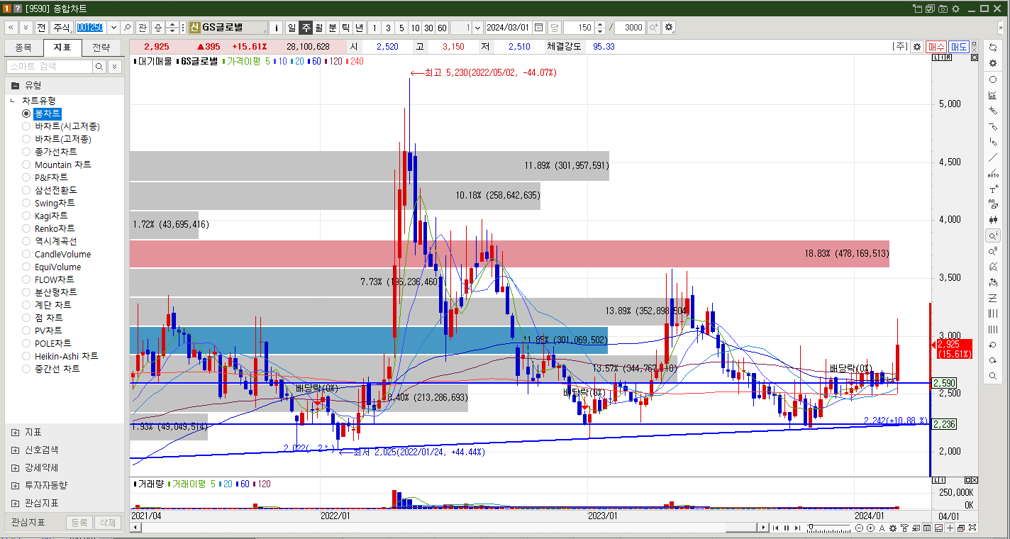Select the 종가선차트 radio option
This screenshot has height=539, width=1010.
(26, 152)
